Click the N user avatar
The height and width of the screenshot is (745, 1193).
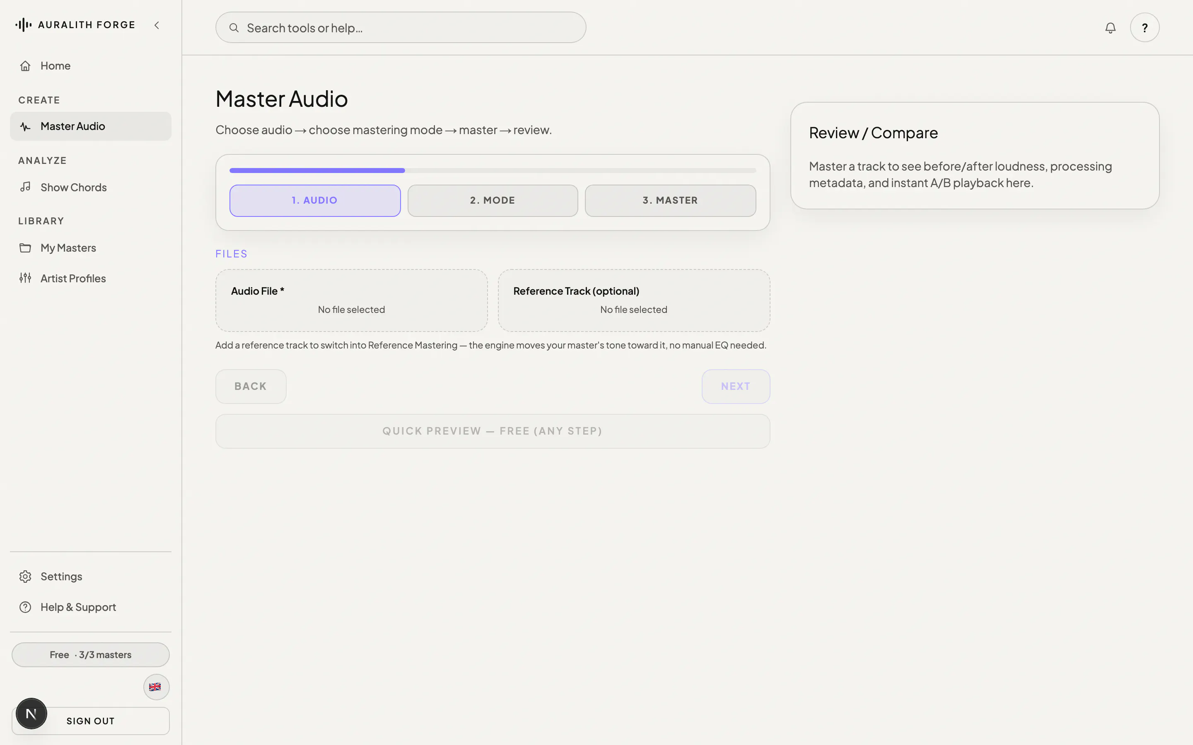coord(31,714)
